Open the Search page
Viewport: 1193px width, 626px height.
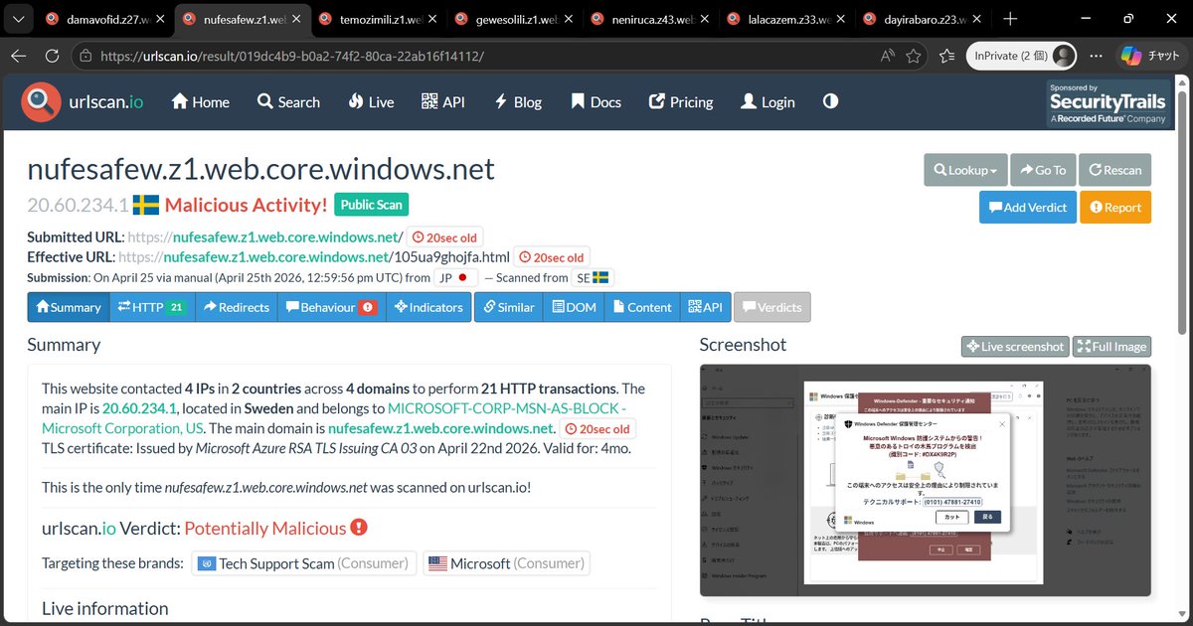click(x=288, y=101)
